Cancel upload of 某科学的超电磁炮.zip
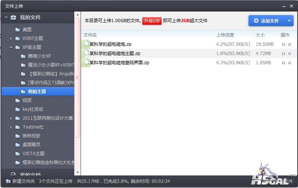Viewport: 298px width, 188px height. click(289, 44)
